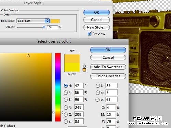Select the R red radio button
Image resolution: width=171 pixels, height=128 pixels.
coord(66,108)
